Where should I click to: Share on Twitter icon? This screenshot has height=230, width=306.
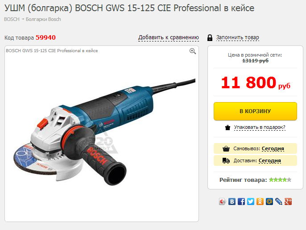[251, 201]
